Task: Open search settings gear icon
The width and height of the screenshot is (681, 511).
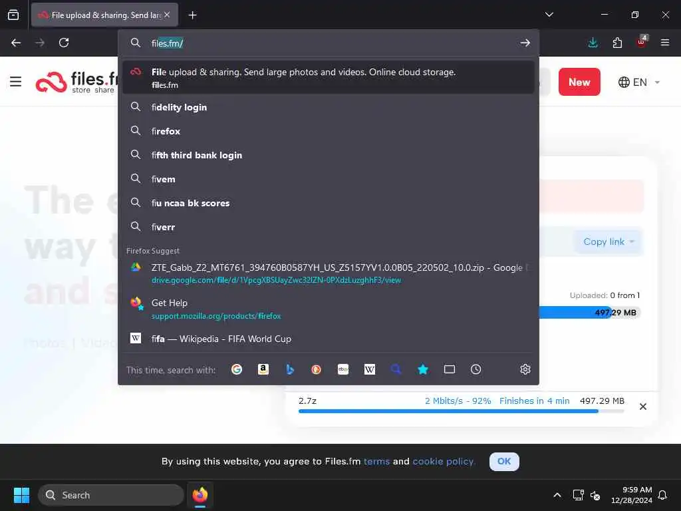Action: [525, 369]
